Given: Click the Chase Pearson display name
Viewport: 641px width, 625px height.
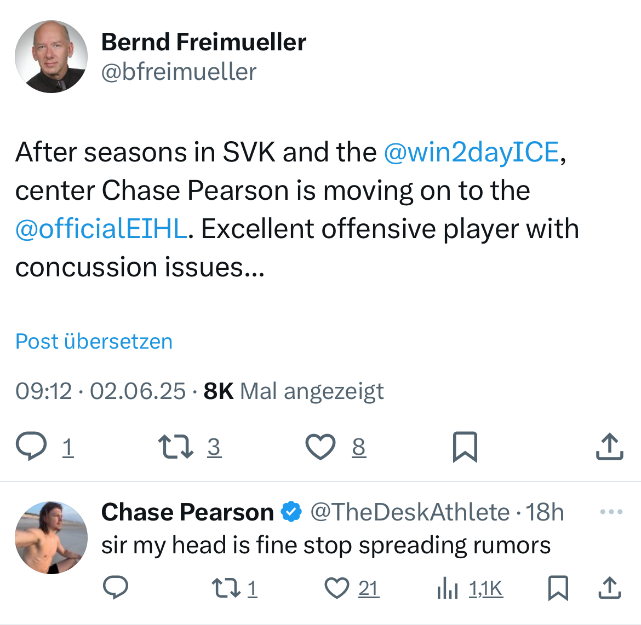Looking at the screenshot, I should tap(187, 512).
